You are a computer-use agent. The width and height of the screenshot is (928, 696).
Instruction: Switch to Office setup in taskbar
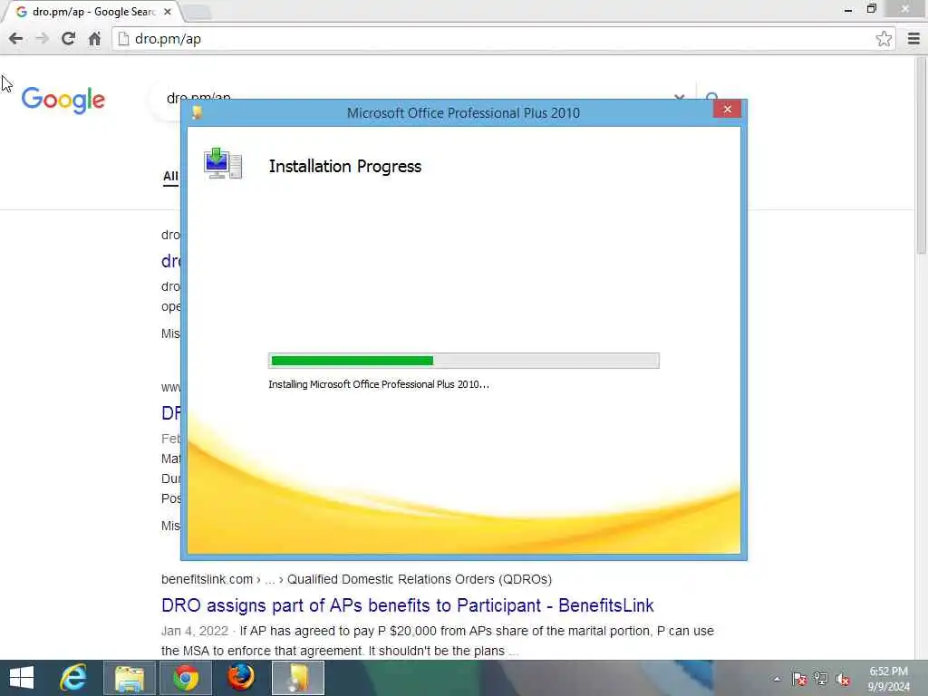point(297,678)
